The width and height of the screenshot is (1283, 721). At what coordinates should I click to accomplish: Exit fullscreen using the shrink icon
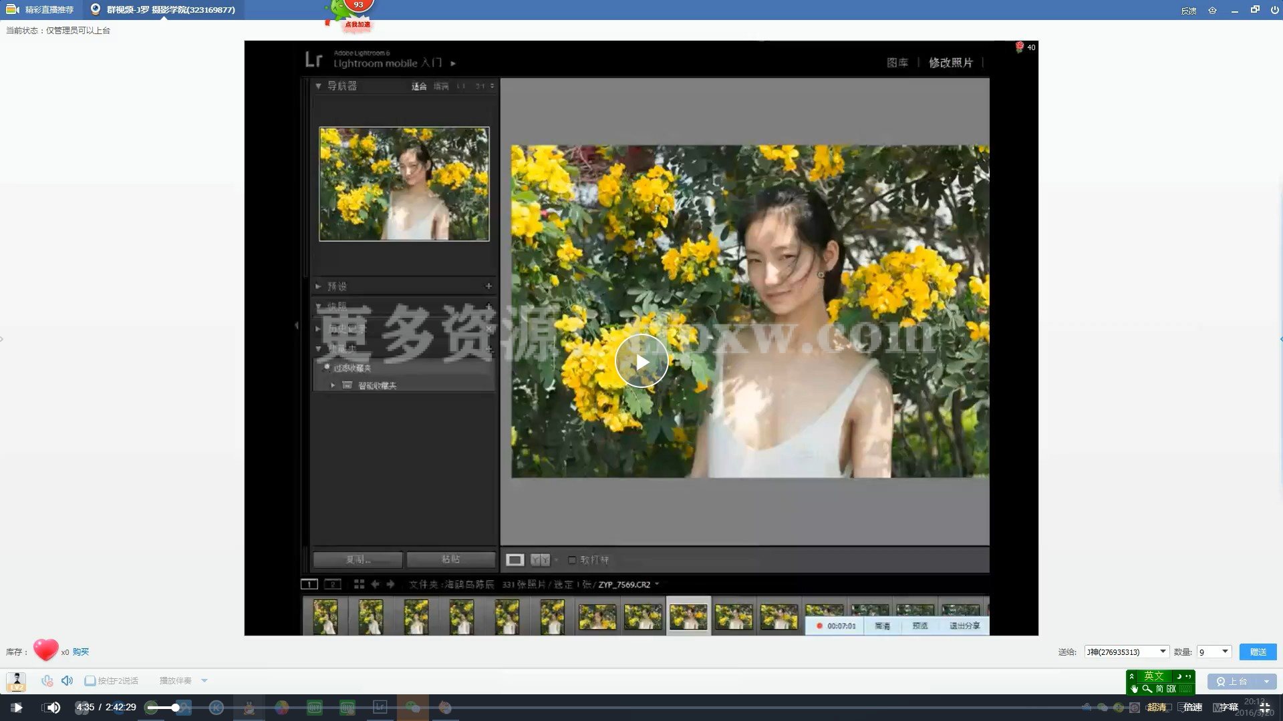click(1264, 707)
